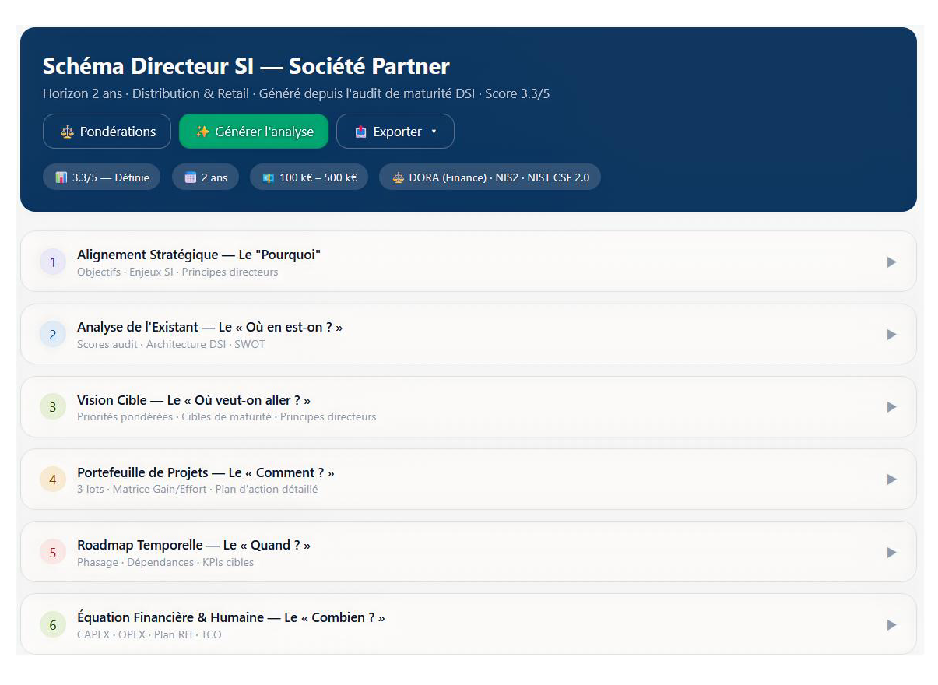Expand the Alignement Stratégique section arrow
The height and width of the screenshot is (685, 938).
click(891, 262)
